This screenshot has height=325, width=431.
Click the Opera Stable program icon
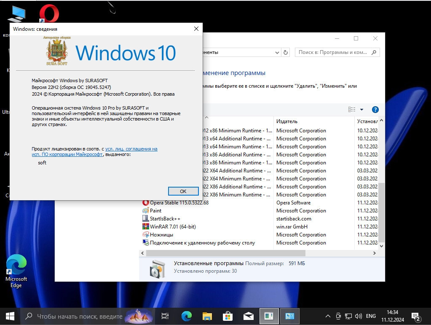[x=146, y=203]
